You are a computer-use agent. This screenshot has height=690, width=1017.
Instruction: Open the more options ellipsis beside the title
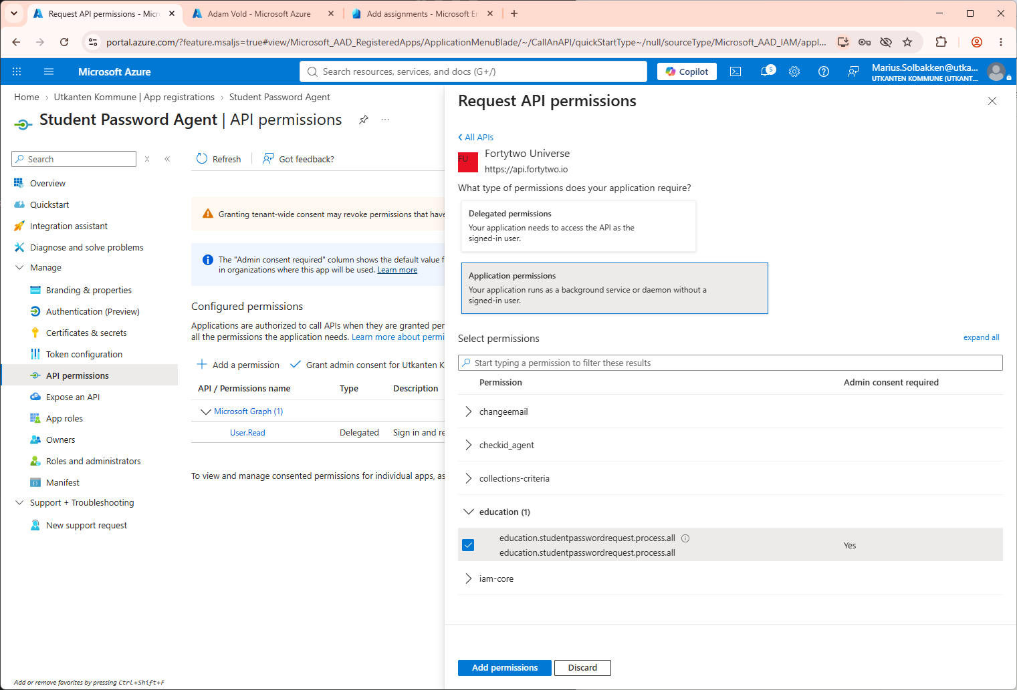click(385, 120)
